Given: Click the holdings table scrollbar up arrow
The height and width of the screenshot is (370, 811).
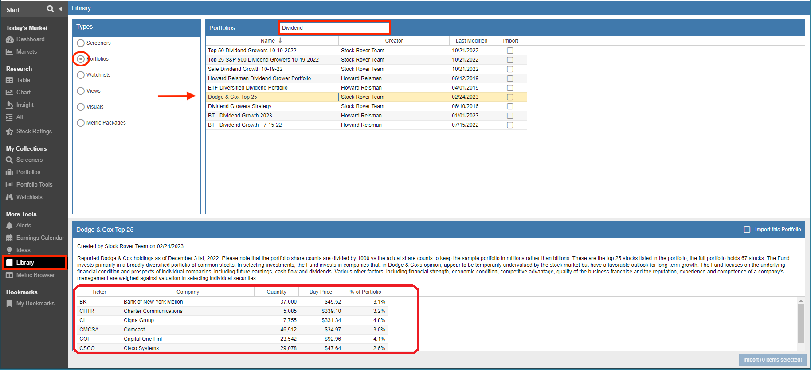Looking at the screenshot, I should point(801,301).
